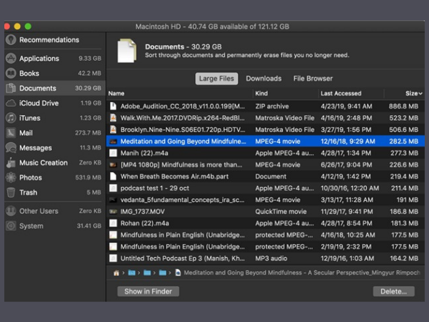
Task: Click the Documents sidebar icon
Action: tap(11, 88)
